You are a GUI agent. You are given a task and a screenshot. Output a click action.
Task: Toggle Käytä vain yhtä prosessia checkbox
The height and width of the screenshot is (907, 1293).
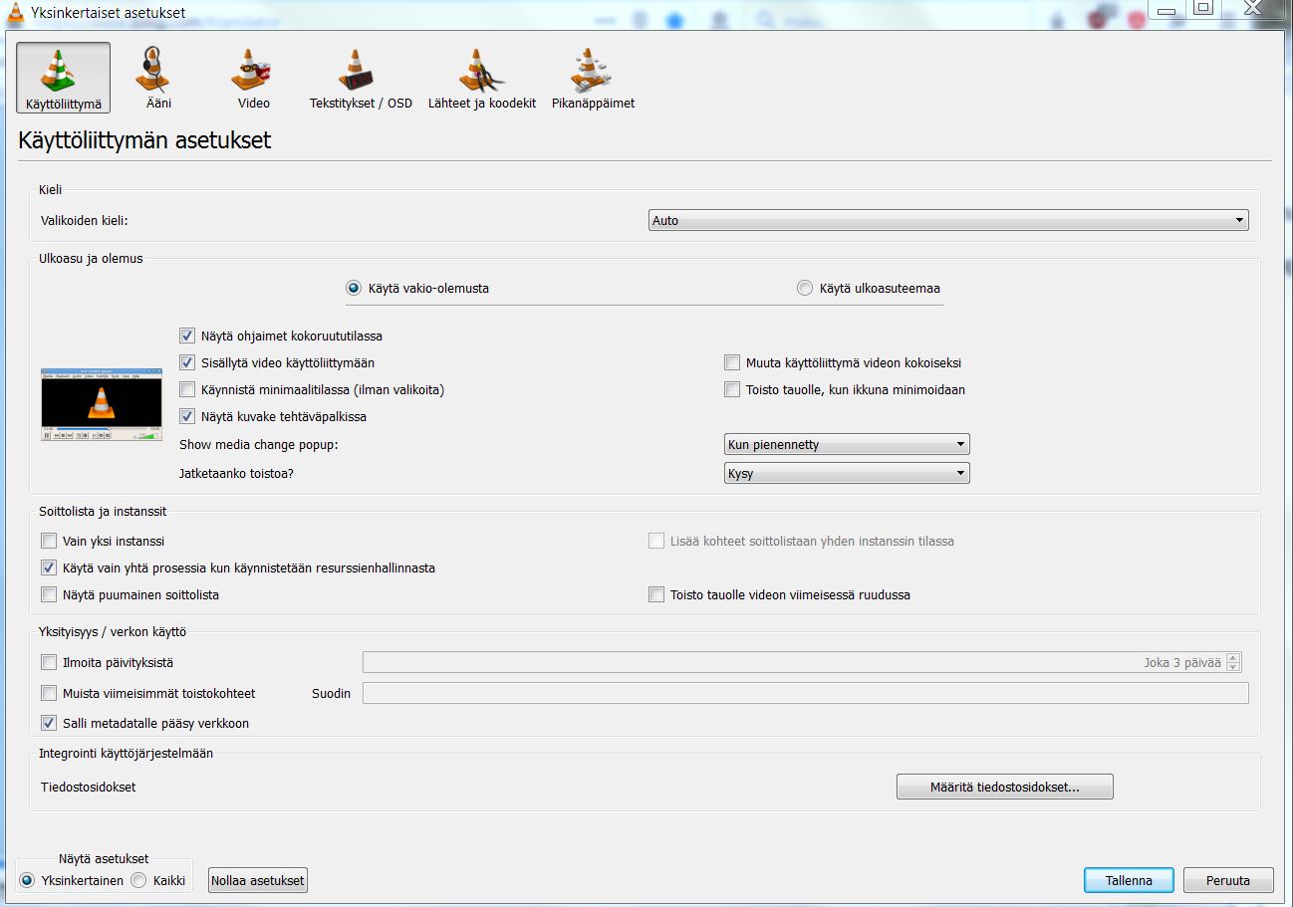[x=49, y=568]
